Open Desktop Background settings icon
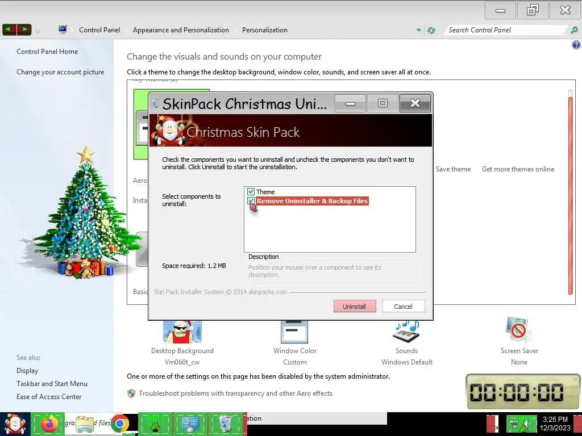 (182, 332)
